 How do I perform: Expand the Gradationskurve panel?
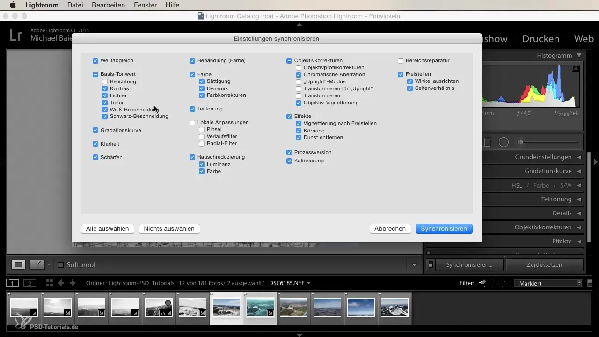click(x=579, y=171)
